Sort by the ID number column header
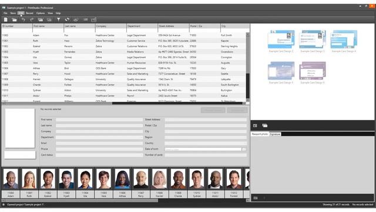 17,26
